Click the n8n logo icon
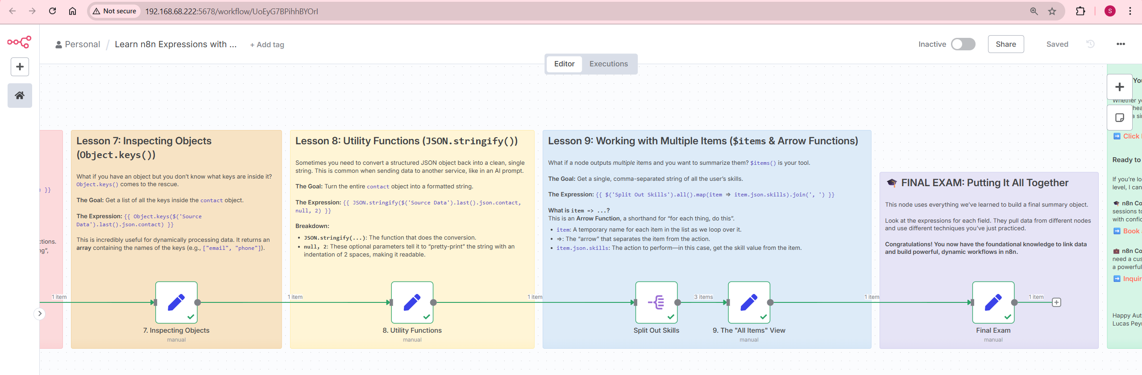 point(19,42)
